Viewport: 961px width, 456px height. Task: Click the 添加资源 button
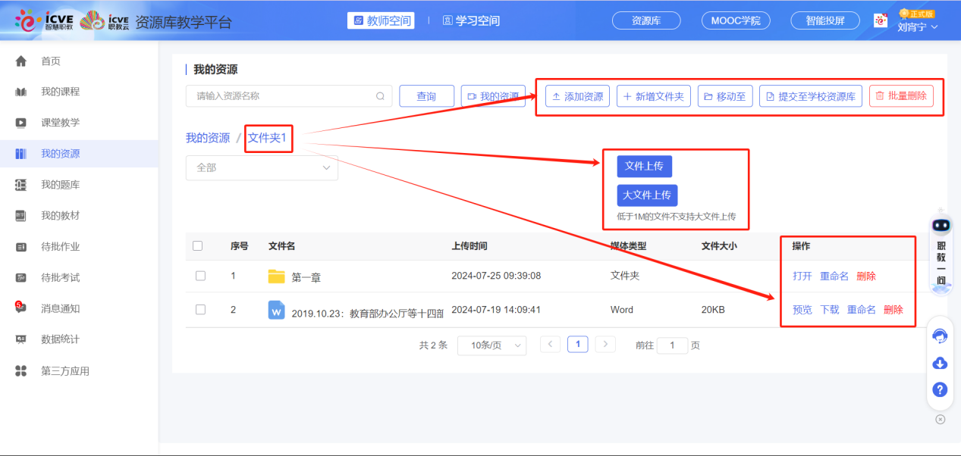576,96
